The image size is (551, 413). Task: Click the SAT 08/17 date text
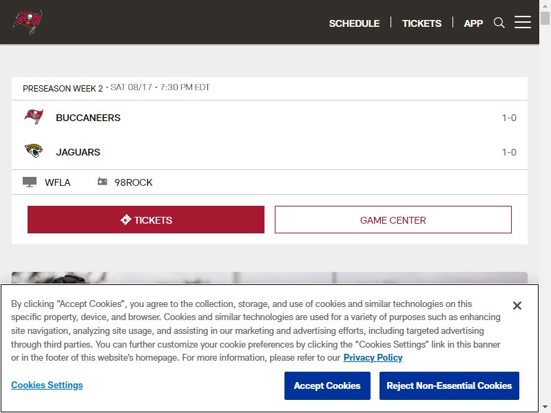point(131,87)
